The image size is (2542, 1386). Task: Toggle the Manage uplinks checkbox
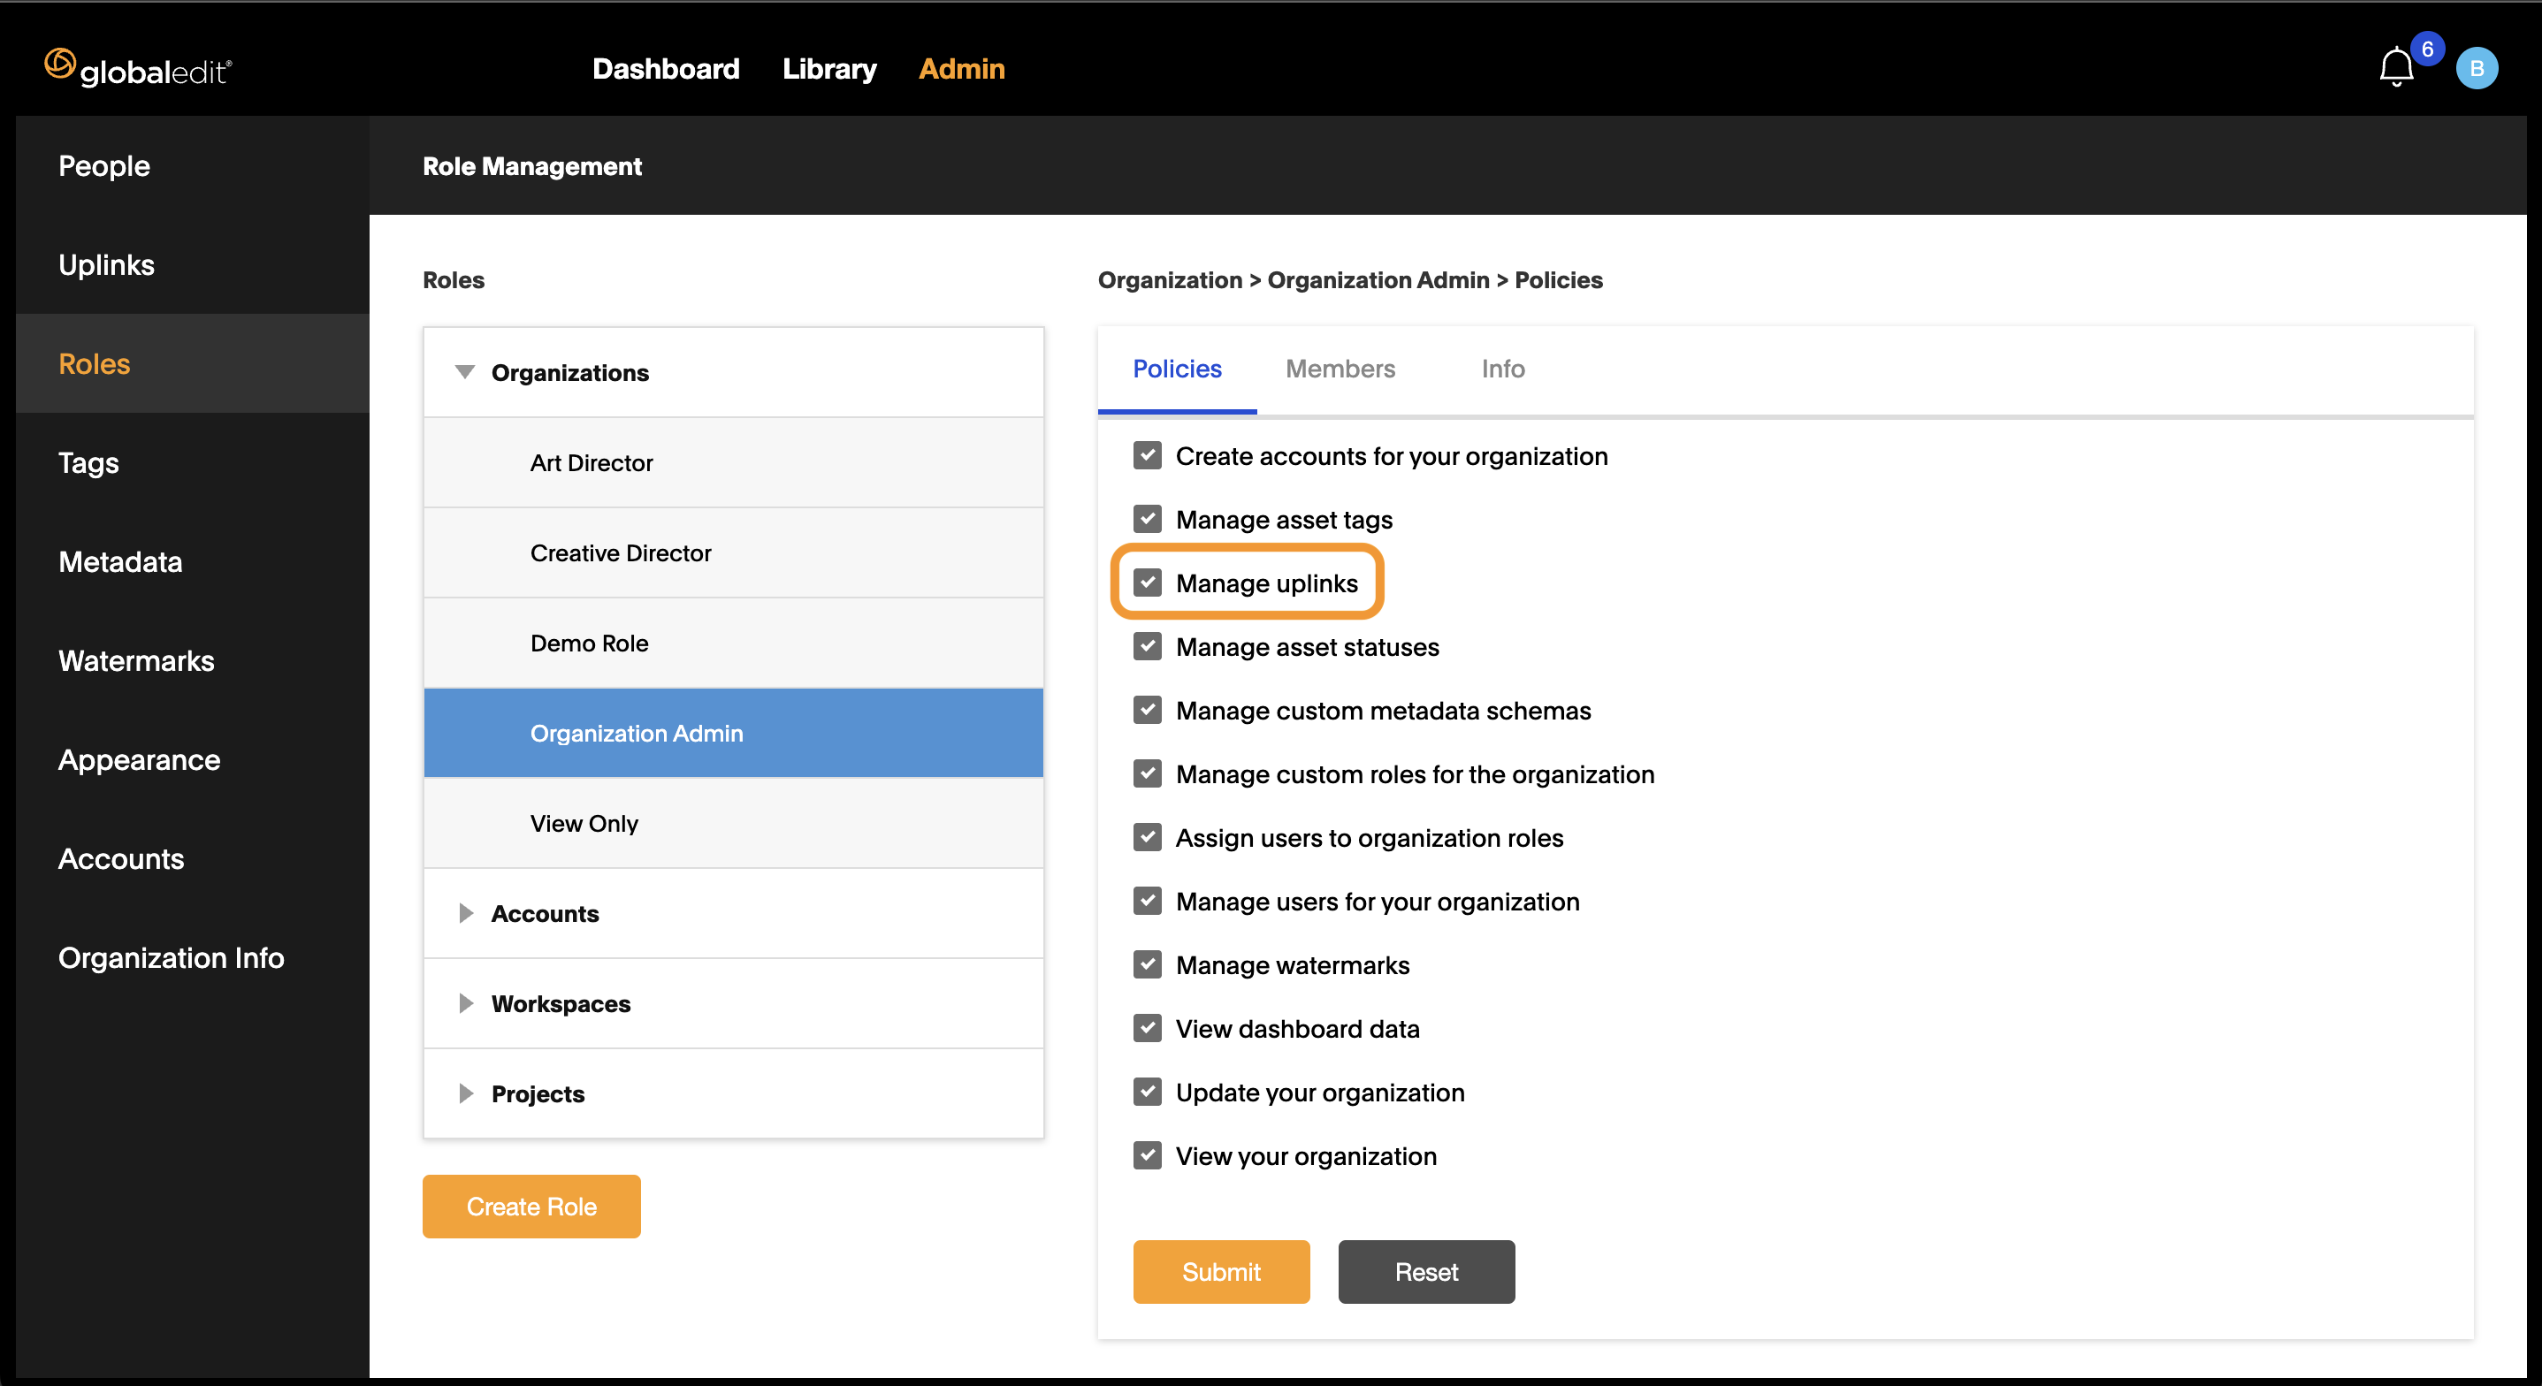coord(1147,583)
